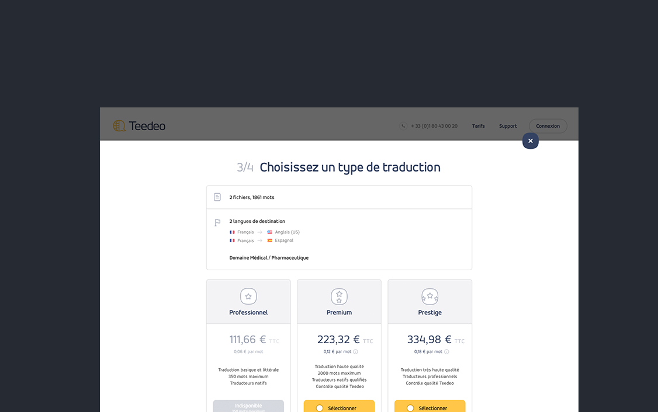Click the Premium double-star badge icon
This screenshot has width=658, height=412.
(339, 296)
